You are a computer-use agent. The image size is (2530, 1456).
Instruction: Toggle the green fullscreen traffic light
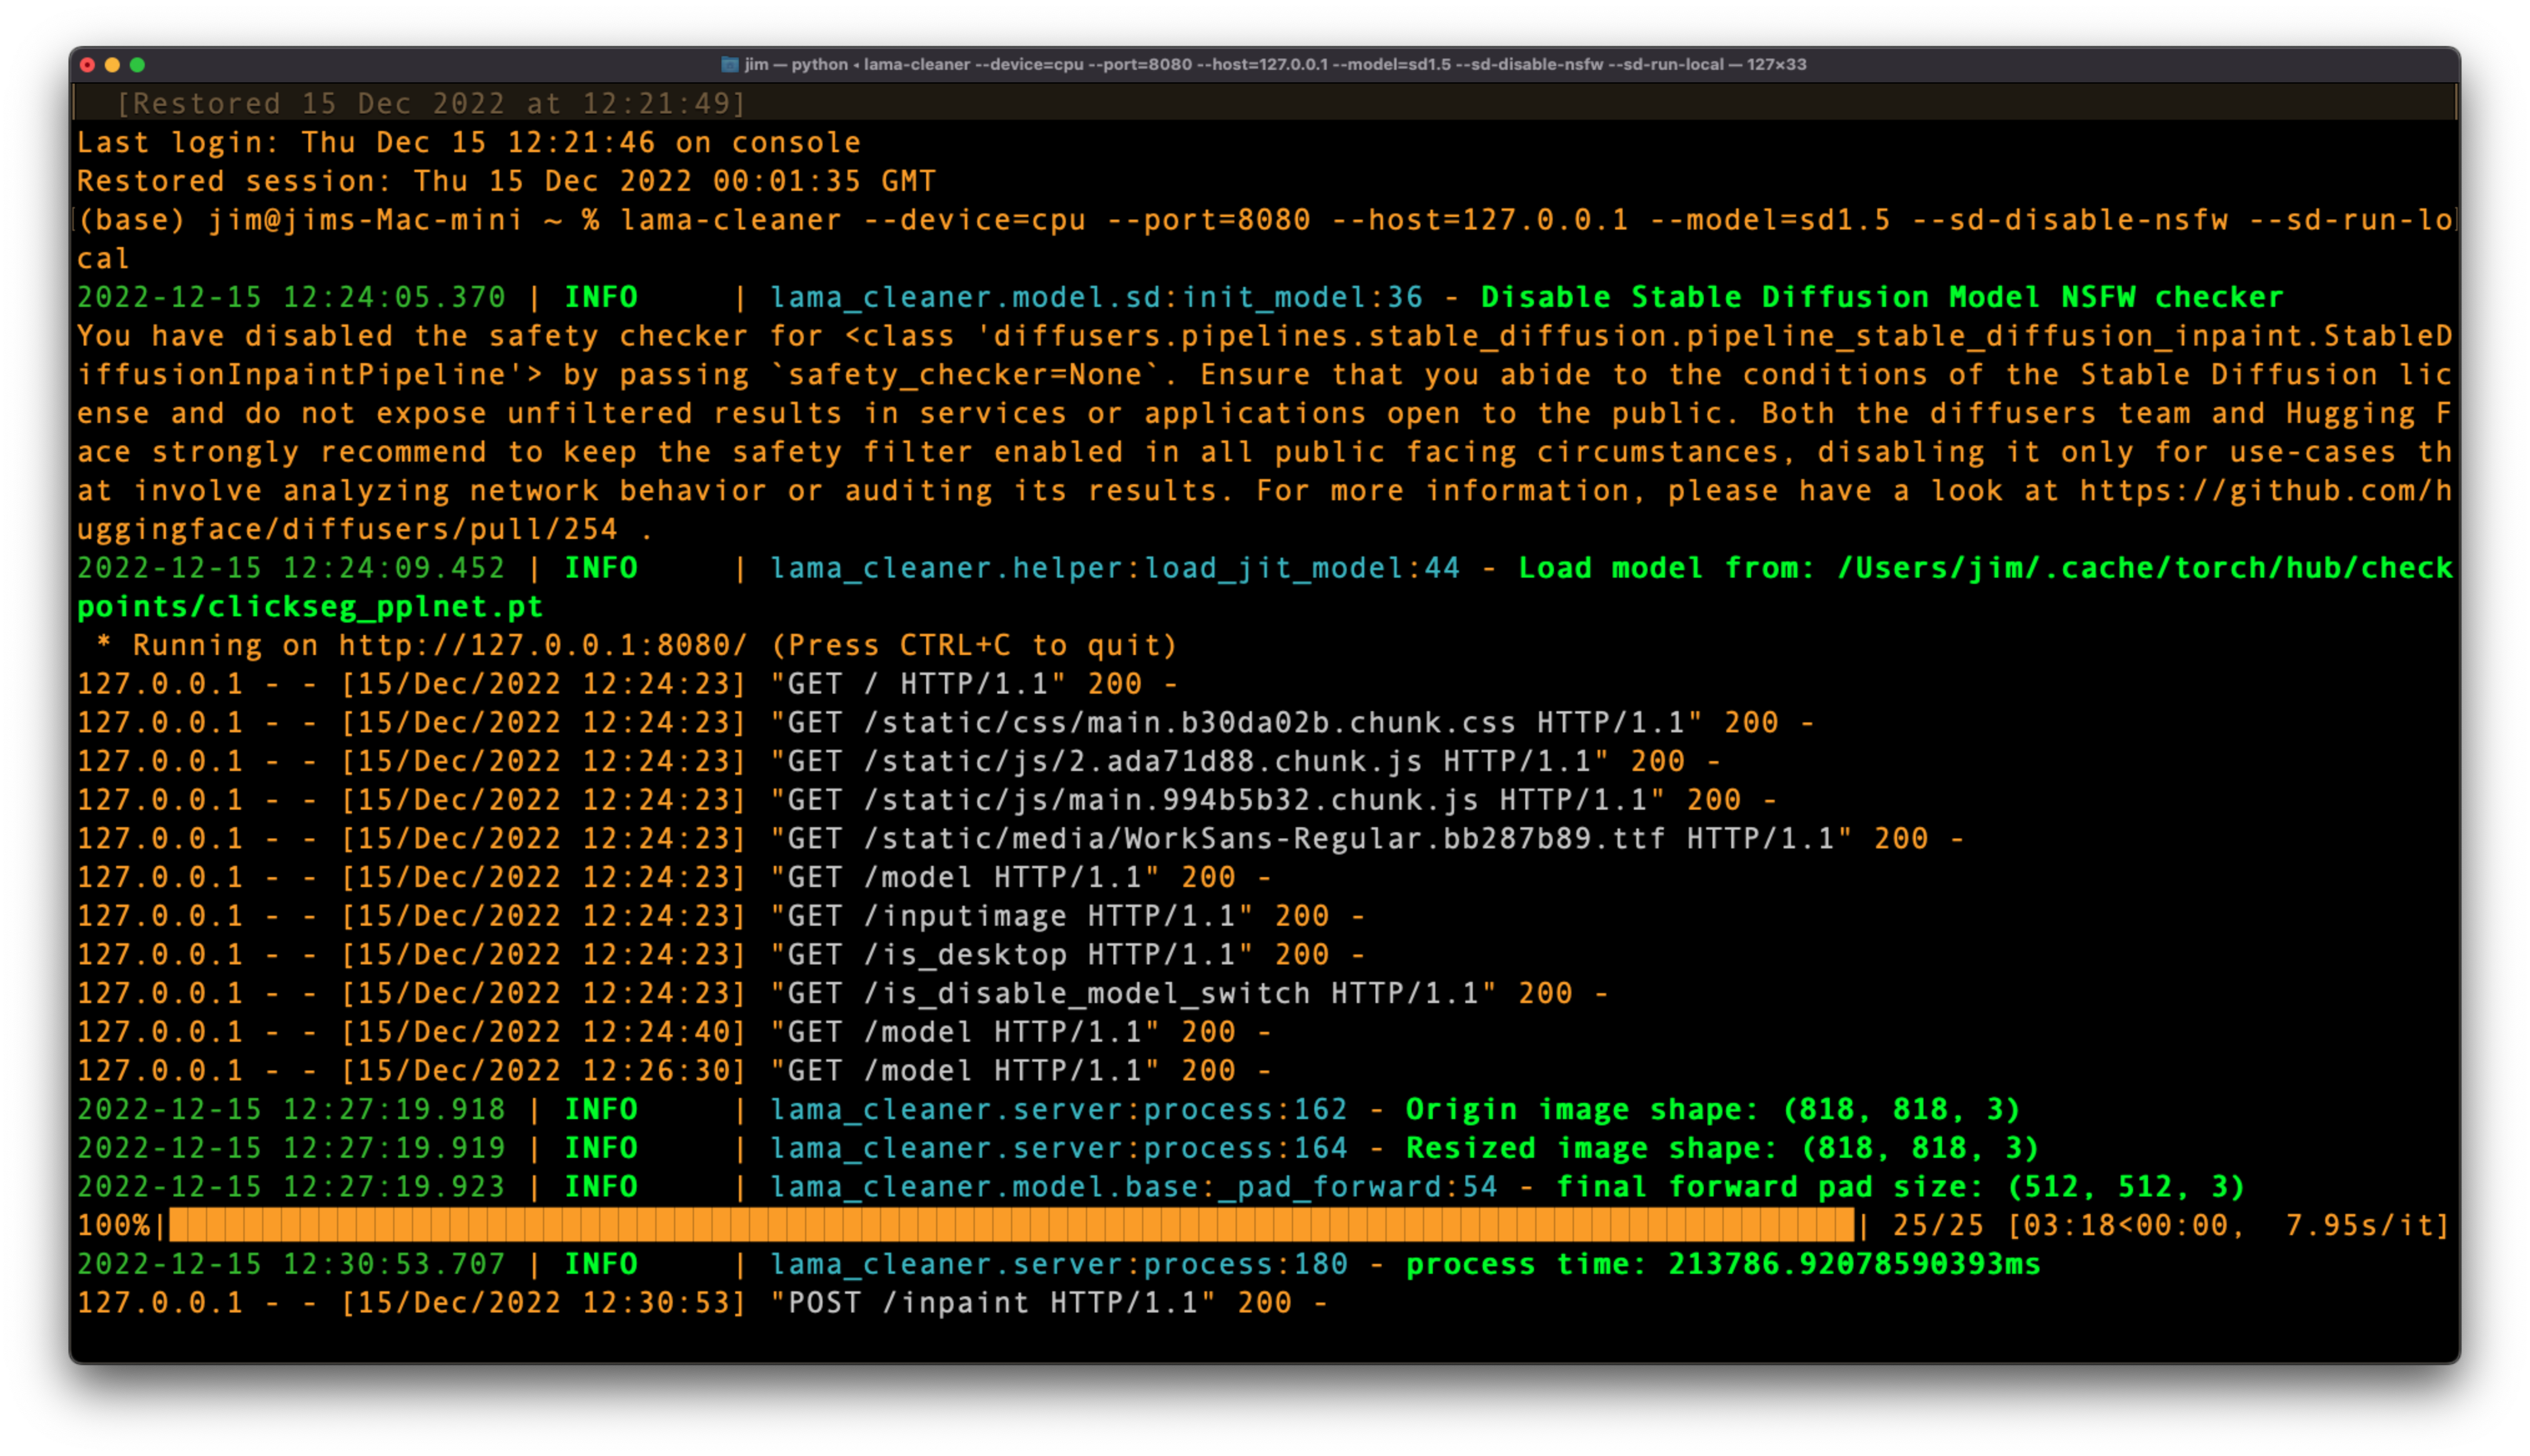(137, 64)
